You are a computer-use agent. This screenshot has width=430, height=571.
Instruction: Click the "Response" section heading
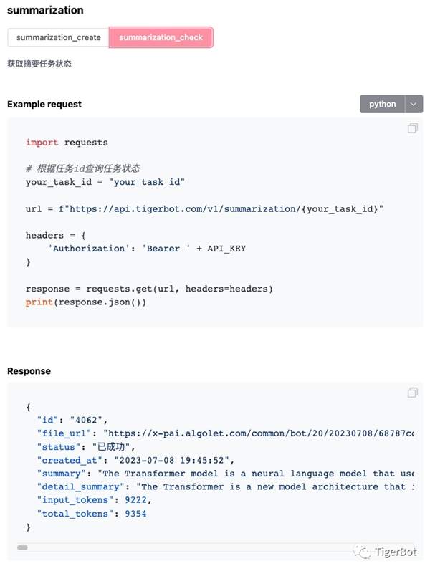(29, 371)
